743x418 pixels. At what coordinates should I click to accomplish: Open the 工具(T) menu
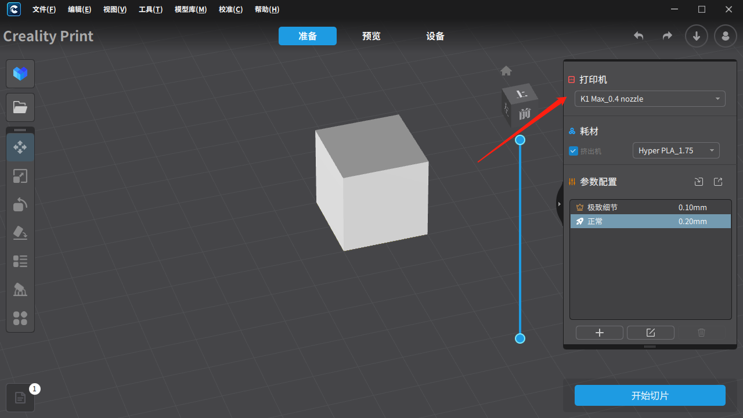point(150,10)
